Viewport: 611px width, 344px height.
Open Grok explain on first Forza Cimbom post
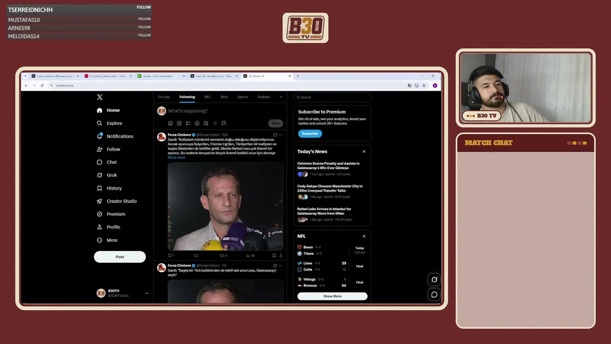click(x=275, y=135)
